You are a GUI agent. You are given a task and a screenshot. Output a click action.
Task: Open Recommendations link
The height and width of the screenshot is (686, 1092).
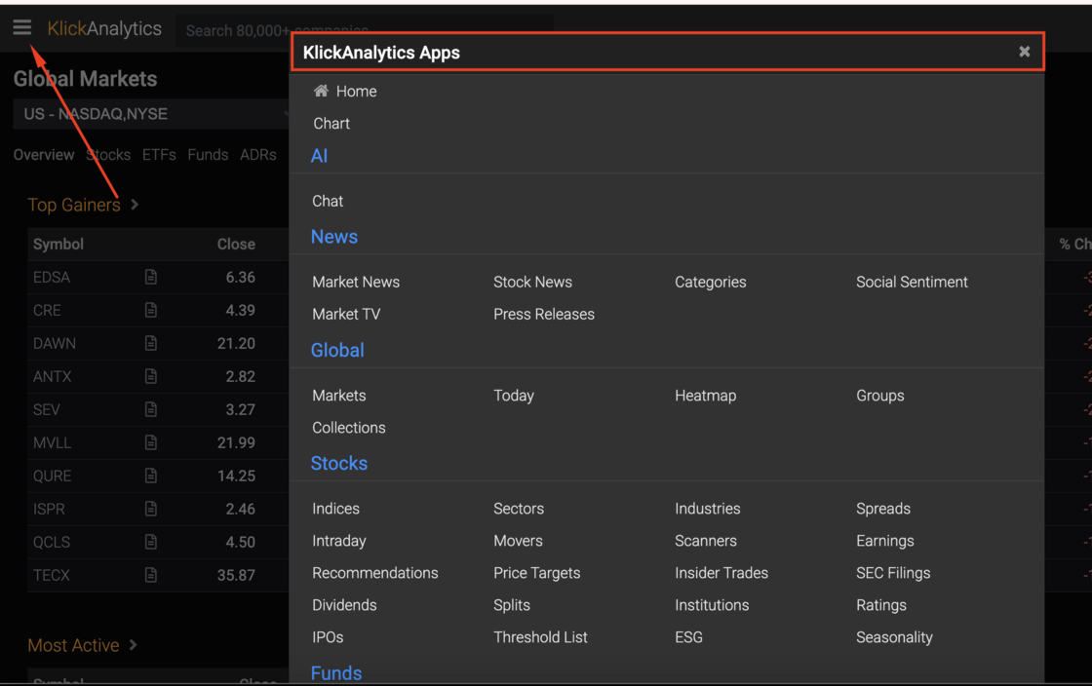point(375,573)
